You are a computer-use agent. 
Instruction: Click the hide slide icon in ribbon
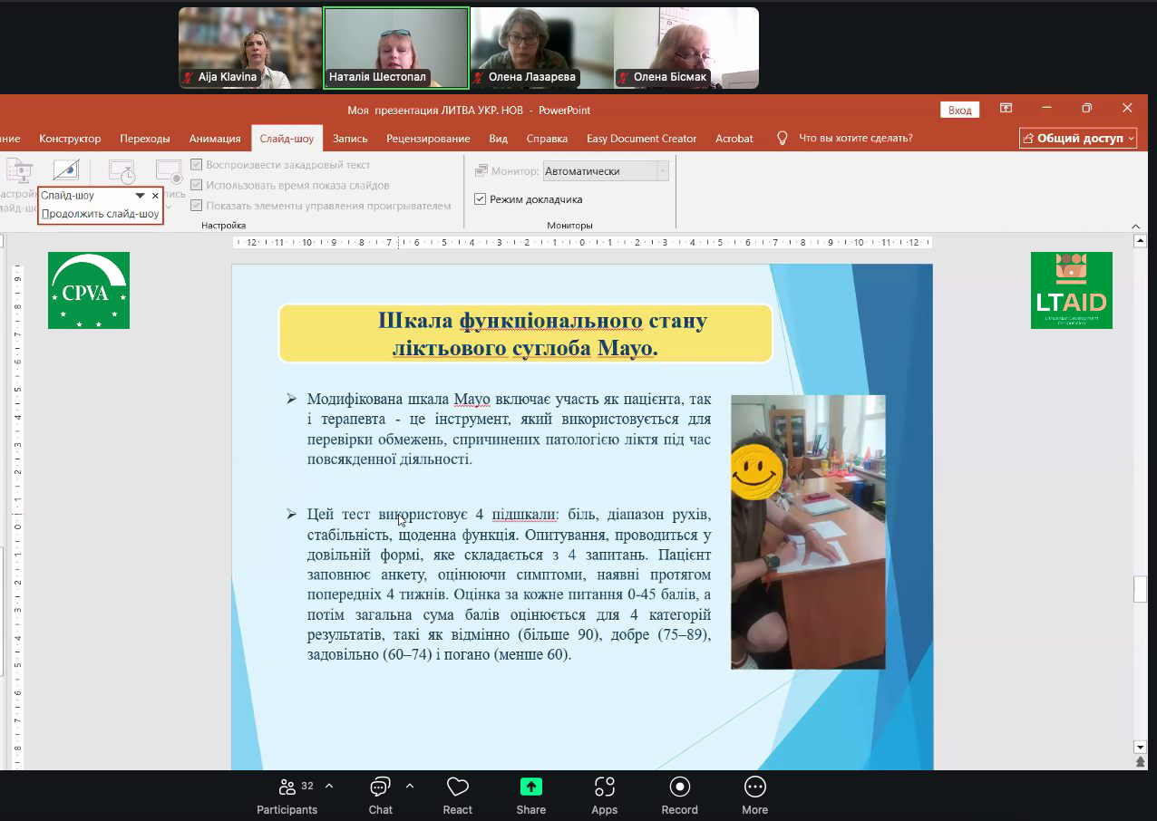[66, 169]
